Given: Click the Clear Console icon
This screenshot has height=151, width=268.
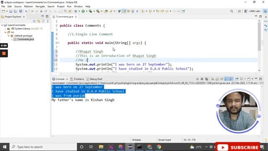Looking at the screenshot, I should 212,79.
